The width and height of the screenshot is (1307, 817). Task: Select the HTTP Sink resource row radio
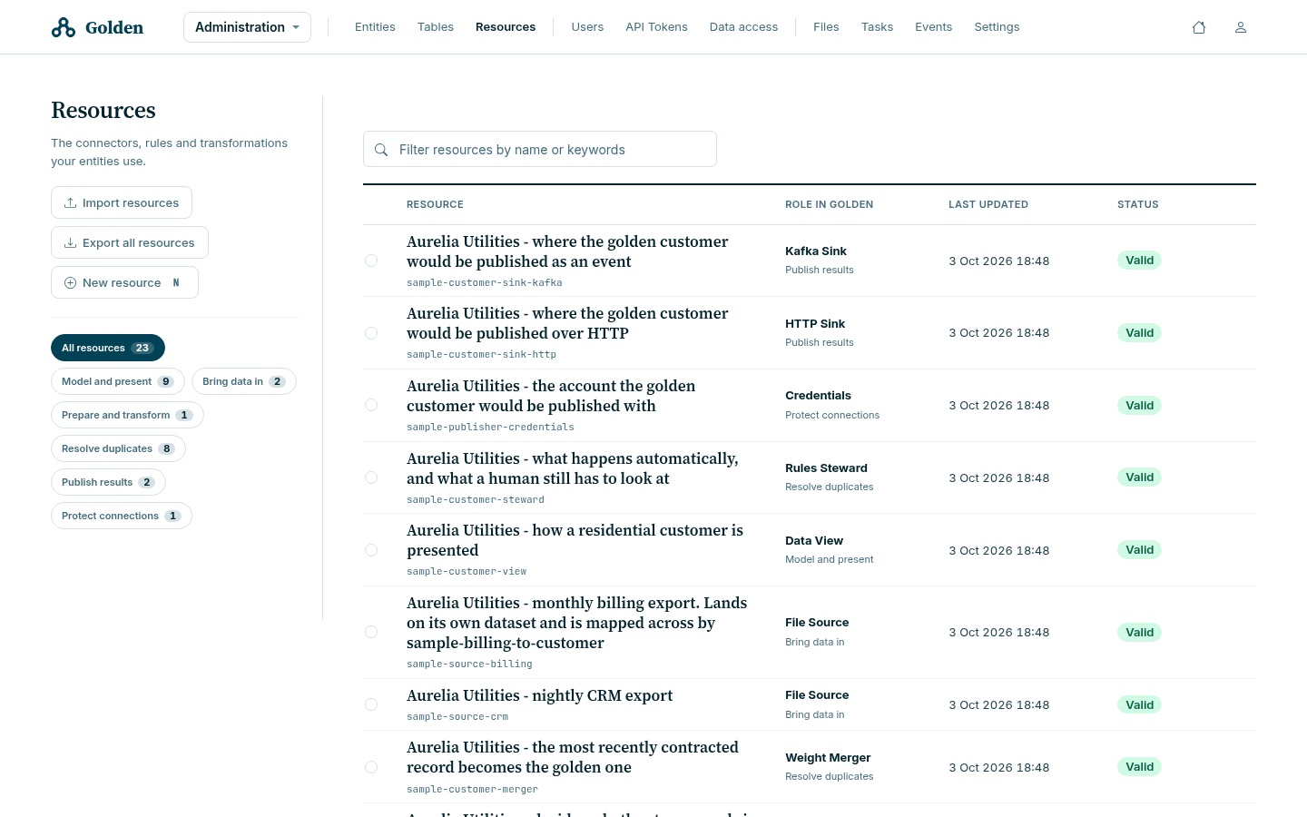371,333
